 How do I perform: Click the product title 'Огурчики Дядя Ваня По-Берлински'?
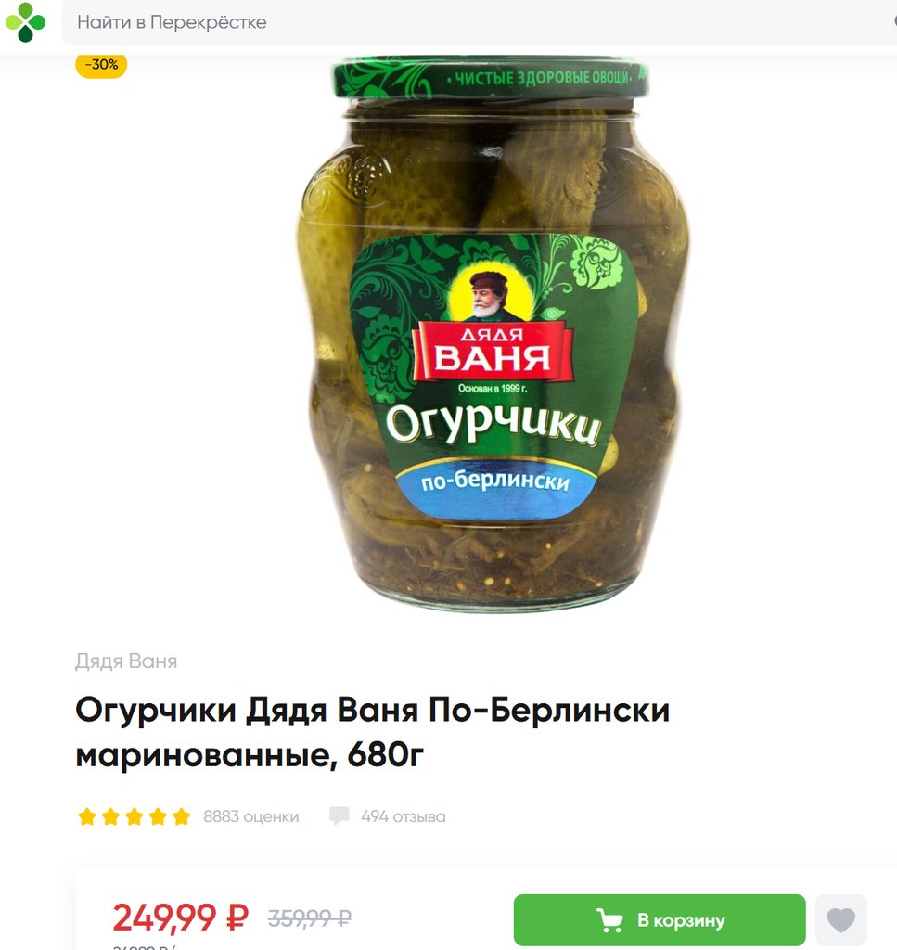[373, 710]
